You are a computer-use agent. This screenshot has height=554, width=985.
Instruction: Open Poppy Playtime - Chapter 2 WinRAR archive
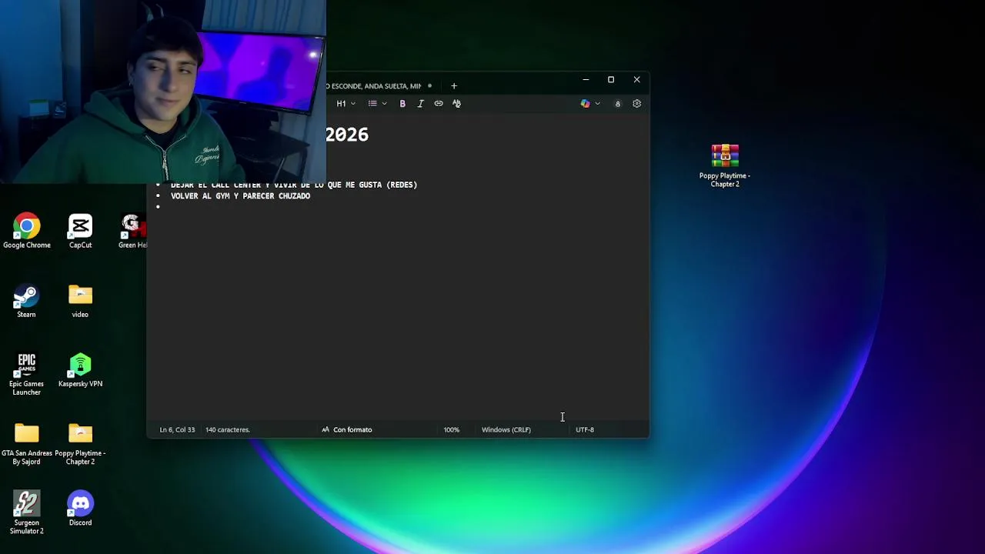[x=725, y=165]
